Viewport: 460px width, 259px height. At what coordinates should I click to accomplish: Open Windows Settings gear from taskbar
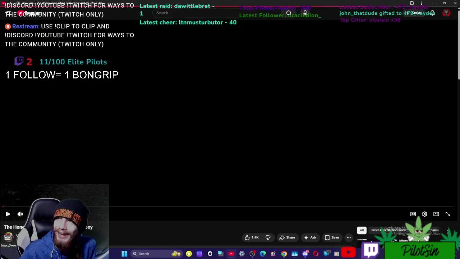[x=242, y=254]
